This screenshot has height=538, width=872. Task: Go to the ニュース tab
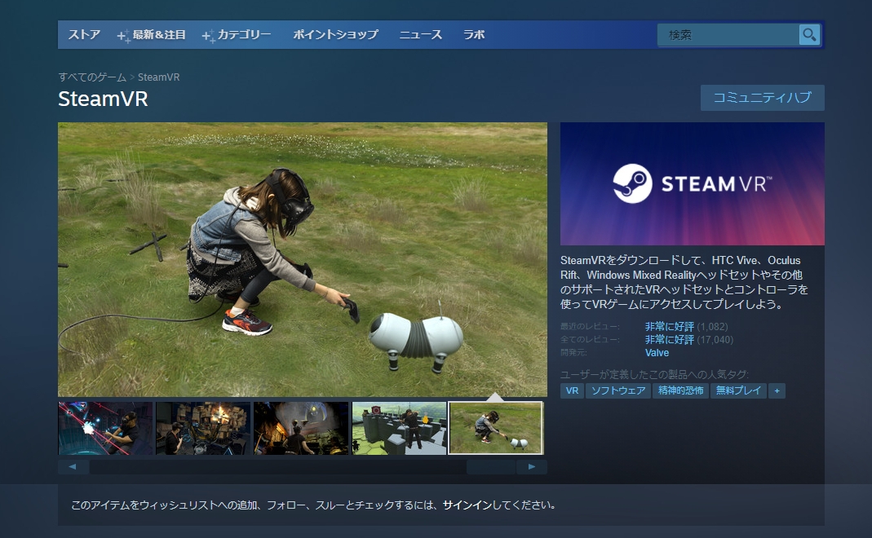point(420,34)
